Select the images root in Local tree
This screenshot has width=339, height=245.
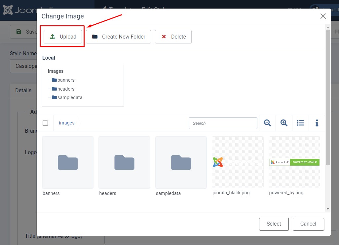click(x=56, y=71)
